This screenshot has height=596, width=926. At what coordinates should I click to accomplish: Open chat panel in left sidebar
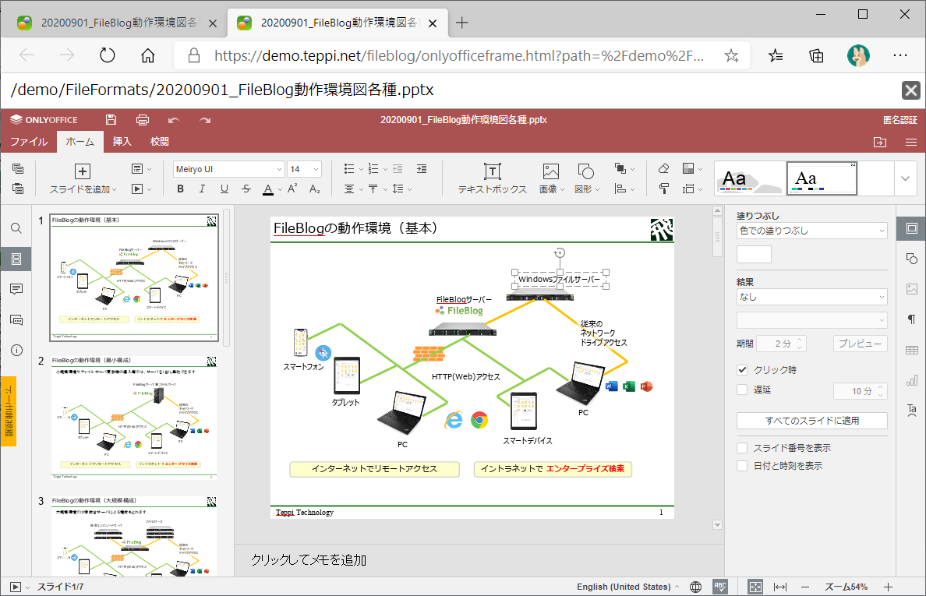point(16,320)
